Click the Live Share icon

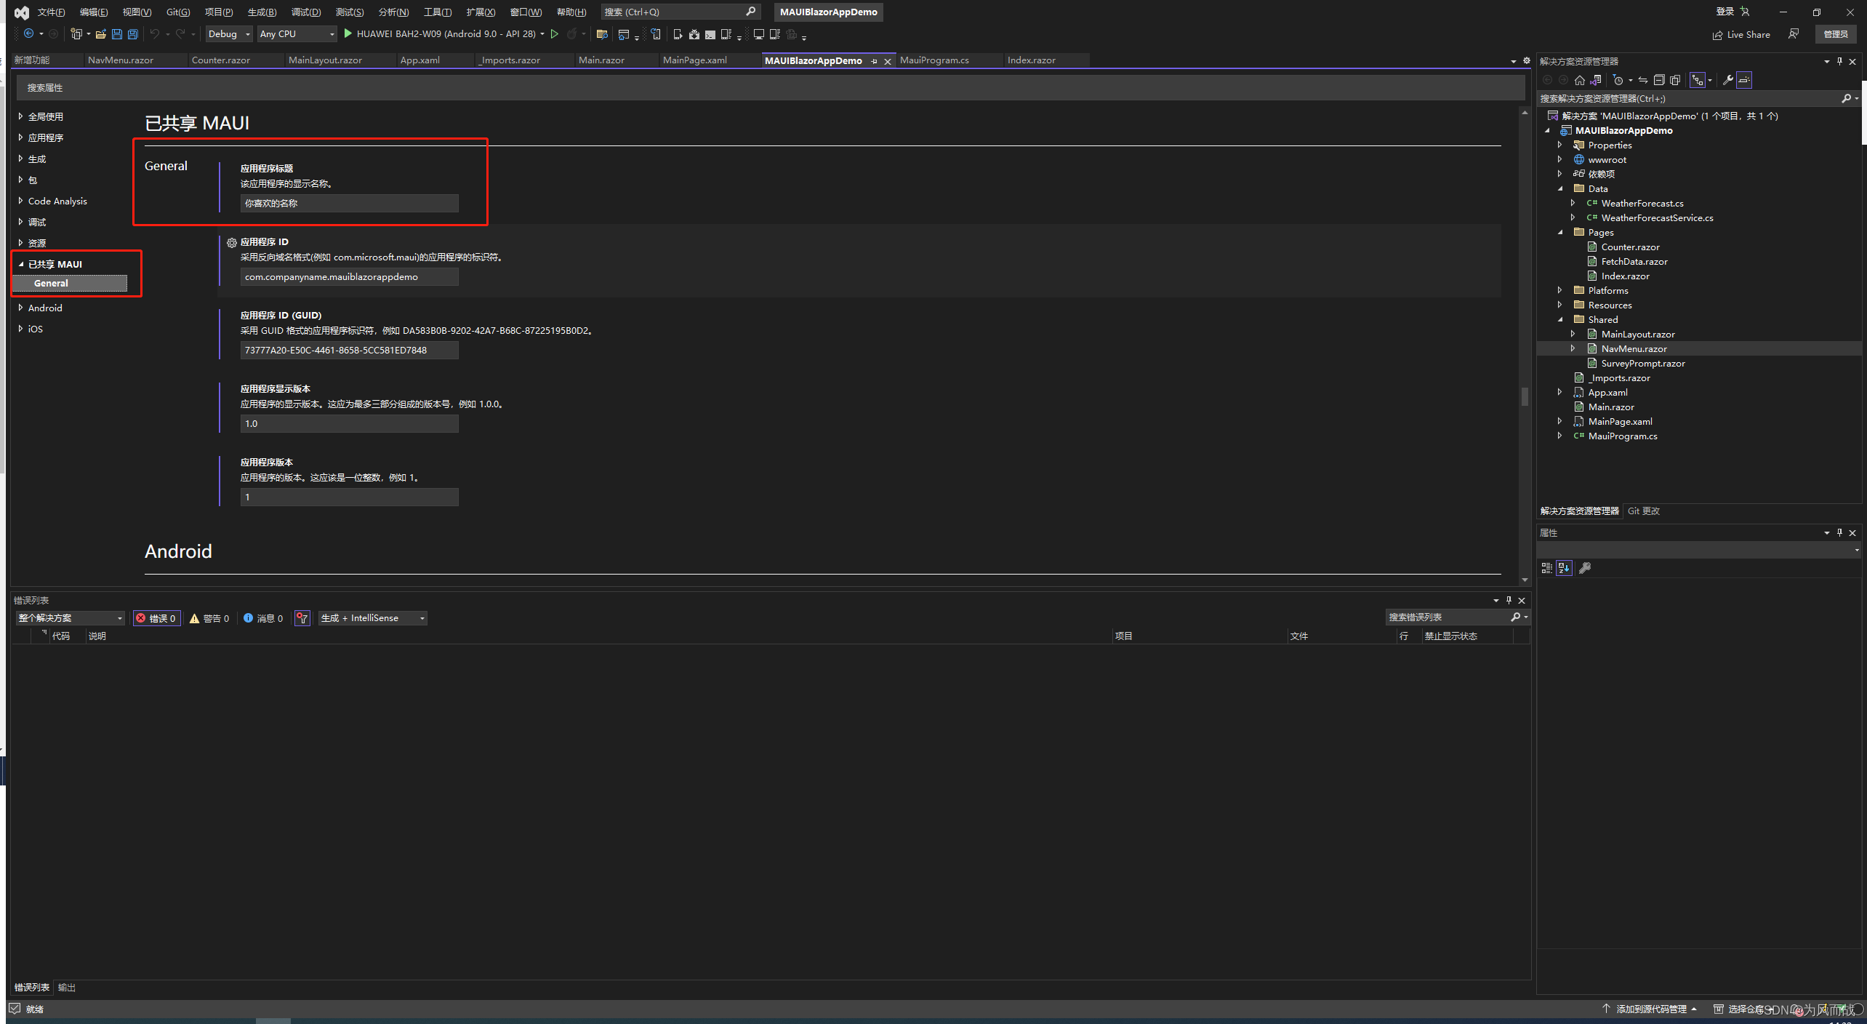point(1717,35)
